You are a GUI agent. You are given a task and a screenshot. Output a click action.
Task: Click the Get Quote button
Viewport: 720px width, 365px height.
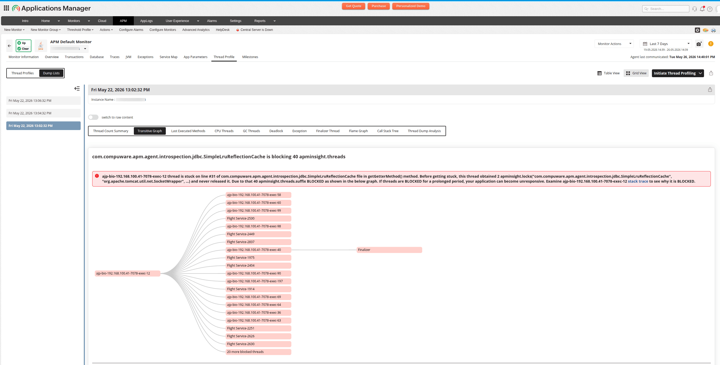click(x=354, y=6)
